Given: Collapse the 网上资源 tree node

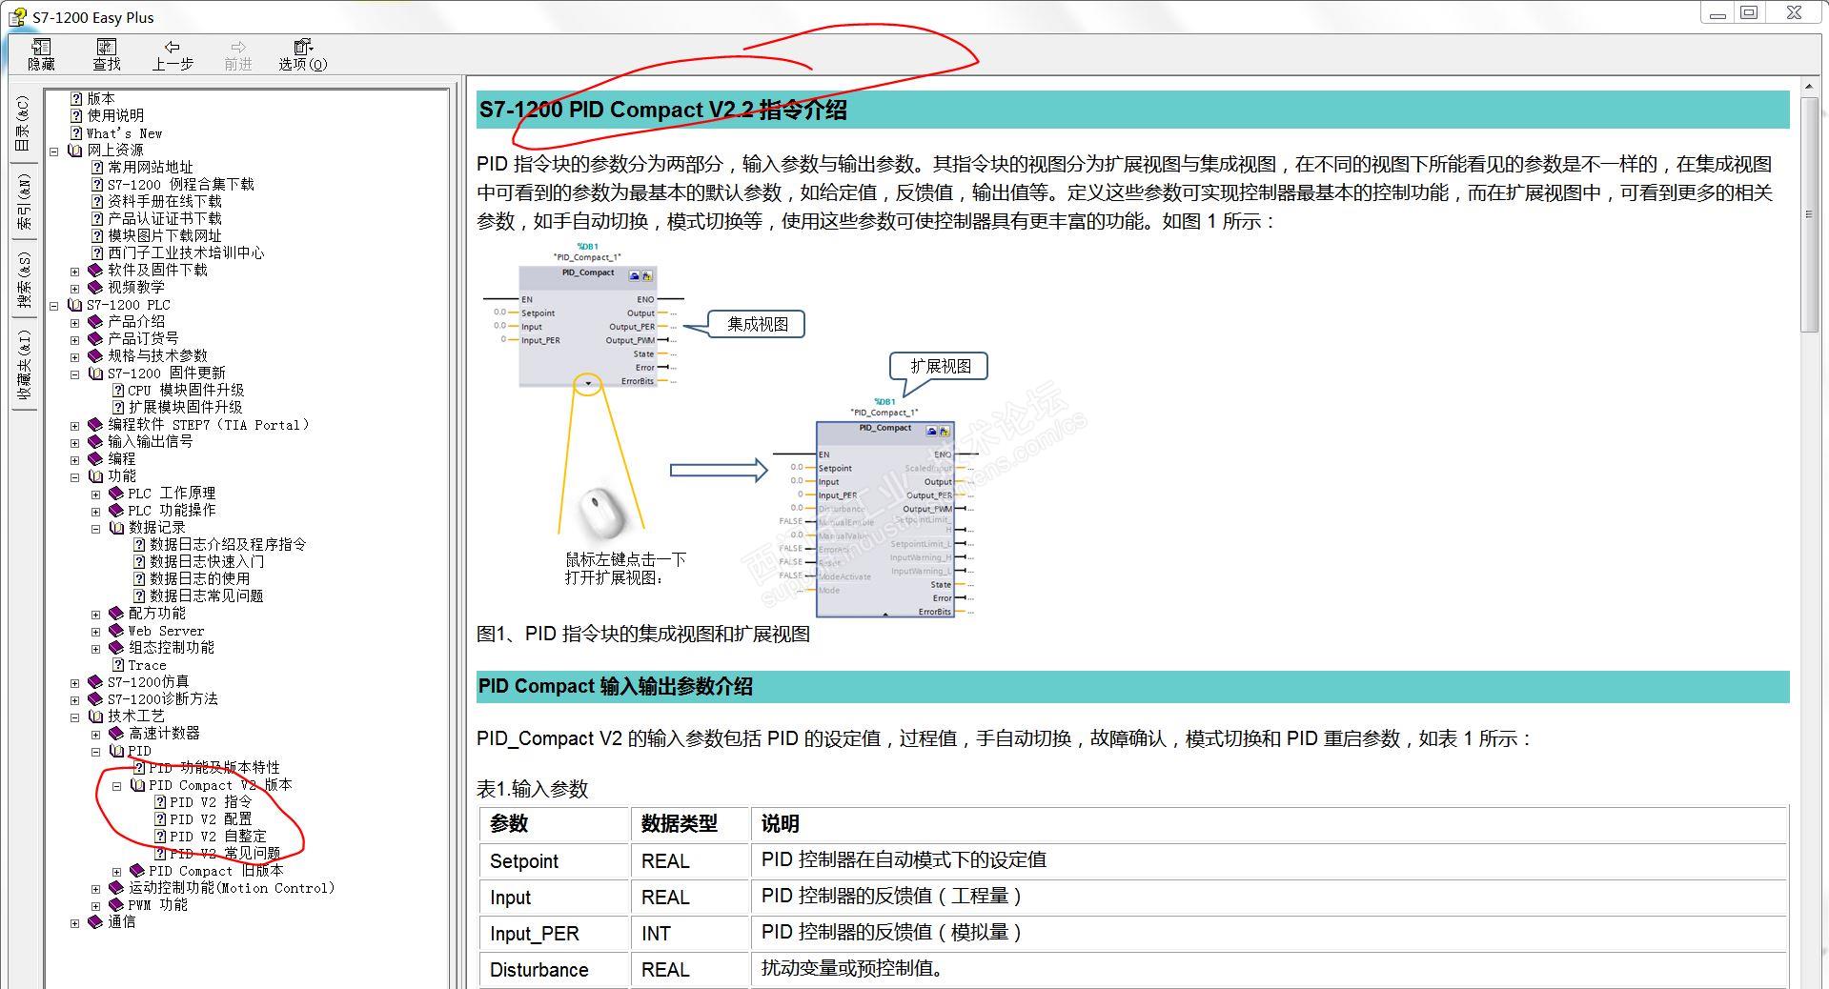Looking at the screenshot, I should tap(54, 151).
